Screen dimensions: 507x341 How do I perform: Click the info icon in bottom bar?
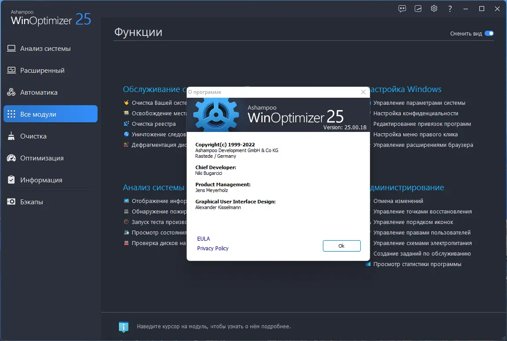[123, 327]
